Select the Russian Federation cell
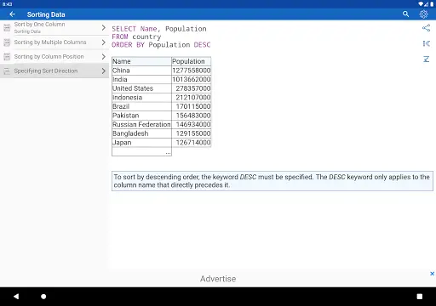 141,124
